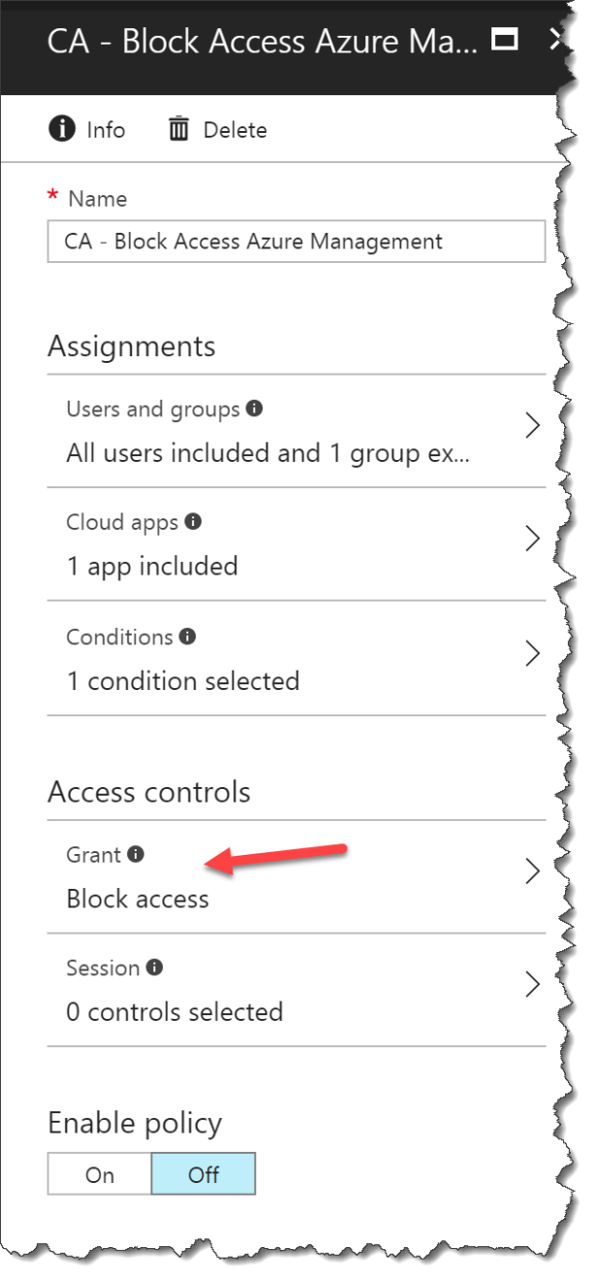Open the row showing 1 app included

point(291,566)
